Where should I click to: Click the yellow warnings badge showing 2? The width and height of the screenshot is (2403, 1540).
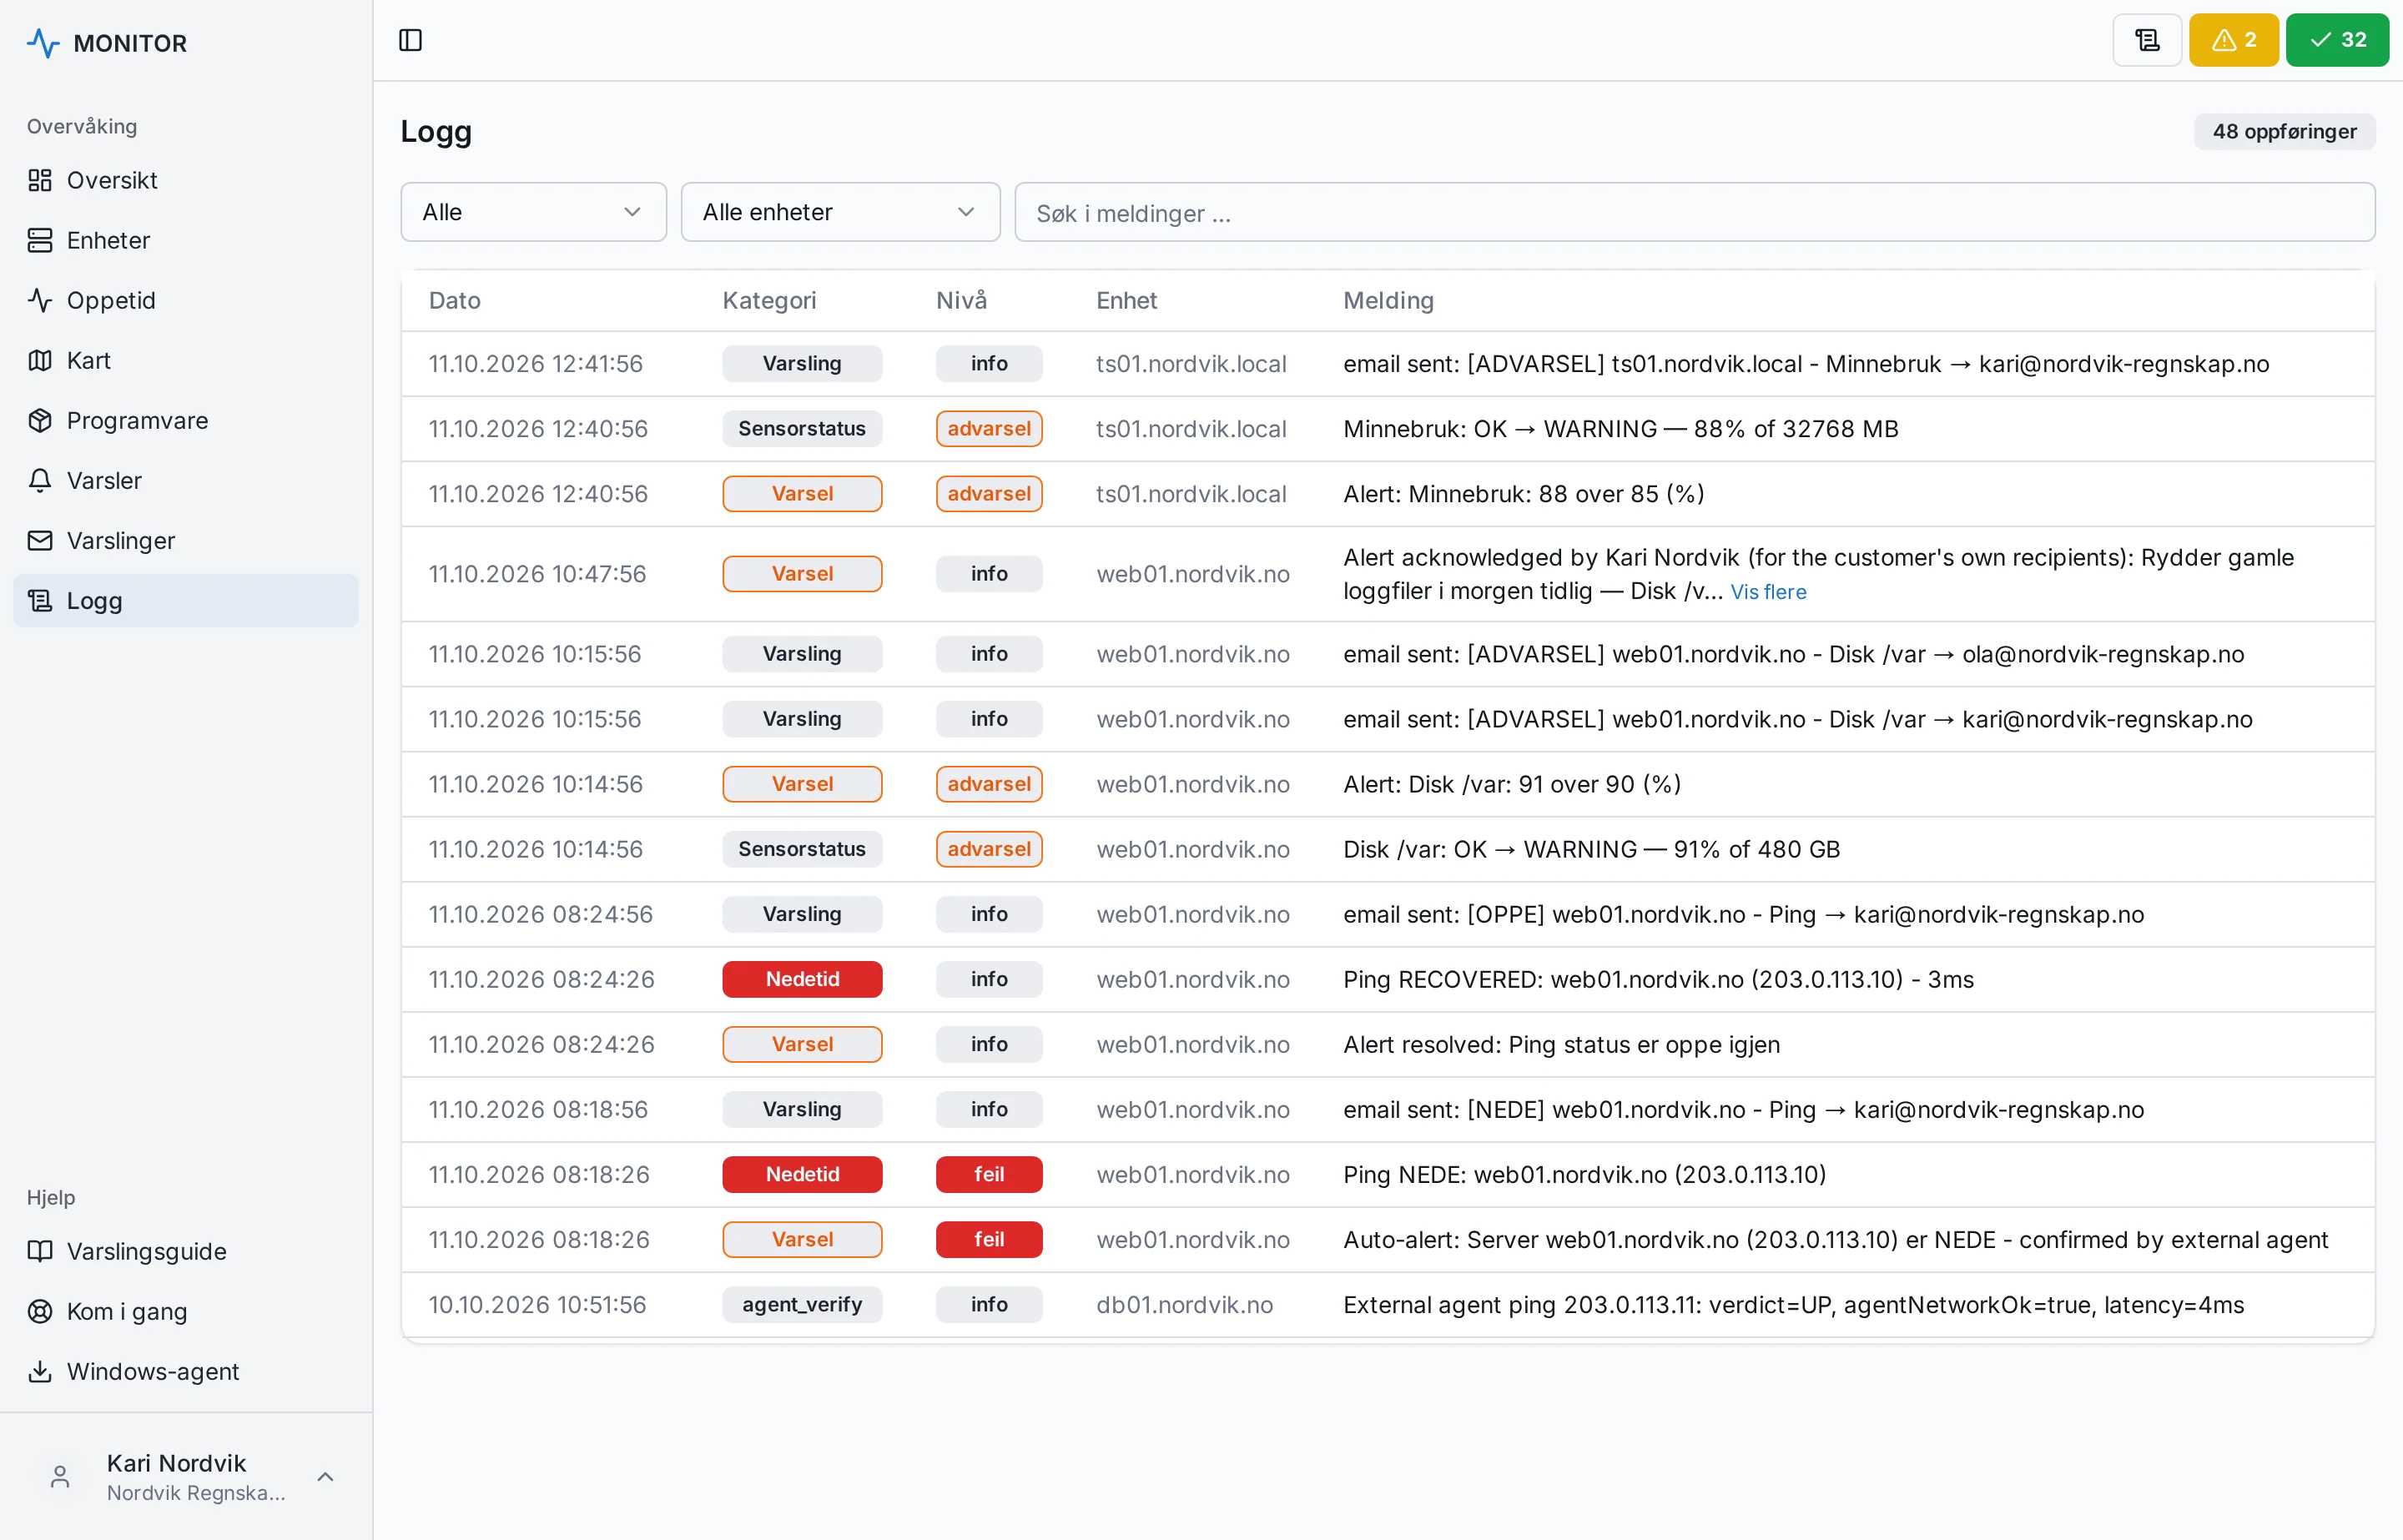pos(2233,40)
